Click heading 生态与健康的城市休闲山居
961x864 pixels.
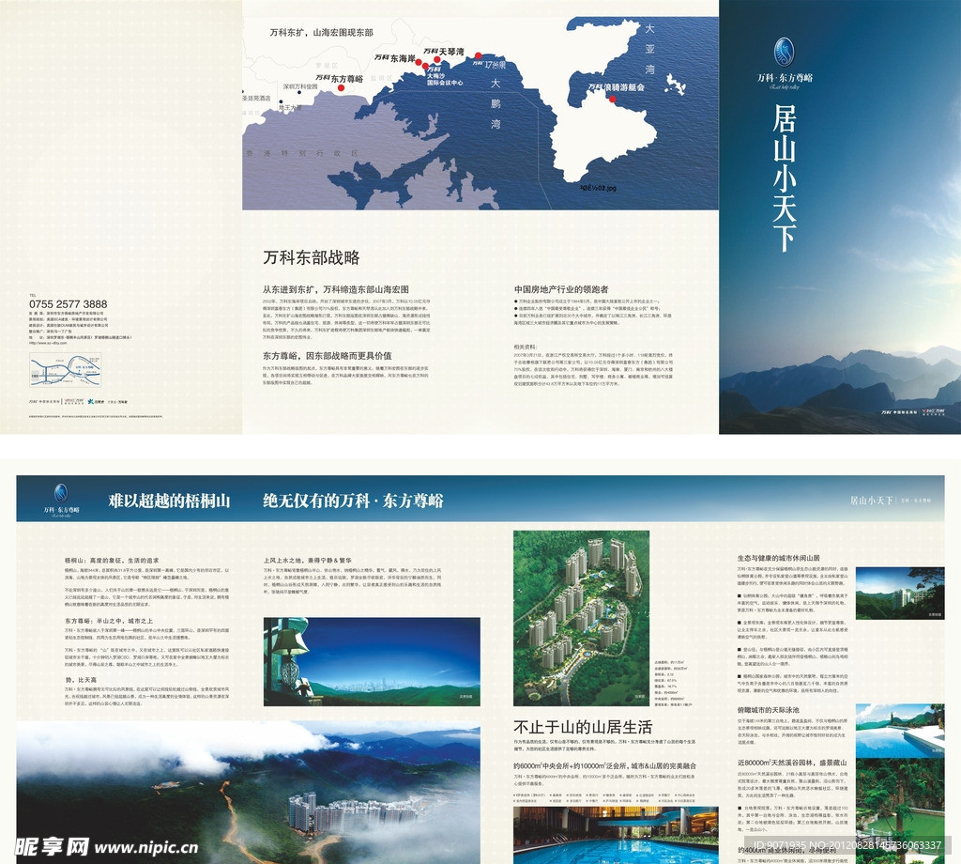(778, 558)
